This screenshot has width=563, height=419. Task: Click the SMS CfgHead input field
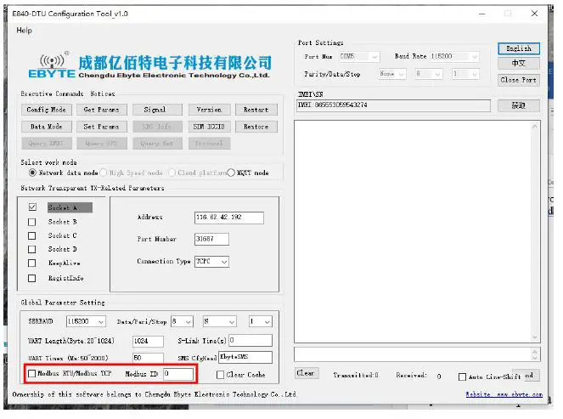245,357
